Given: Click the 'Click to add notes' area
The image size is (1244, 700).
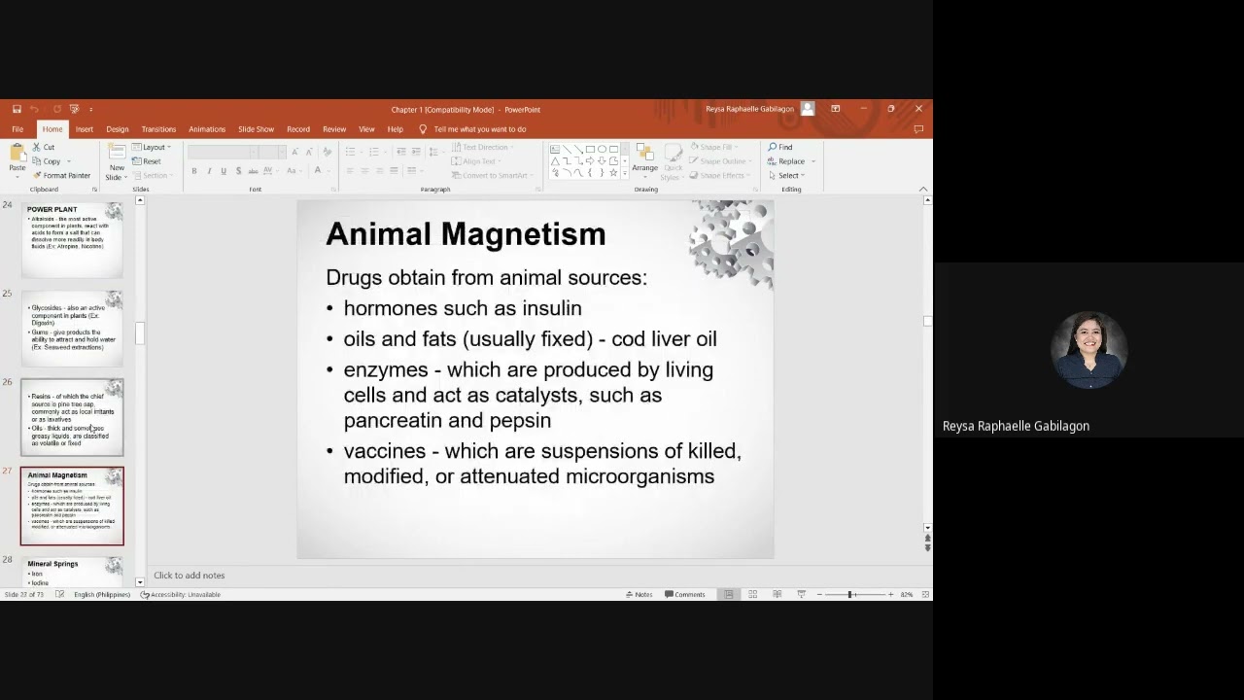Looking at the screenshot, I should tap(189, 575).
